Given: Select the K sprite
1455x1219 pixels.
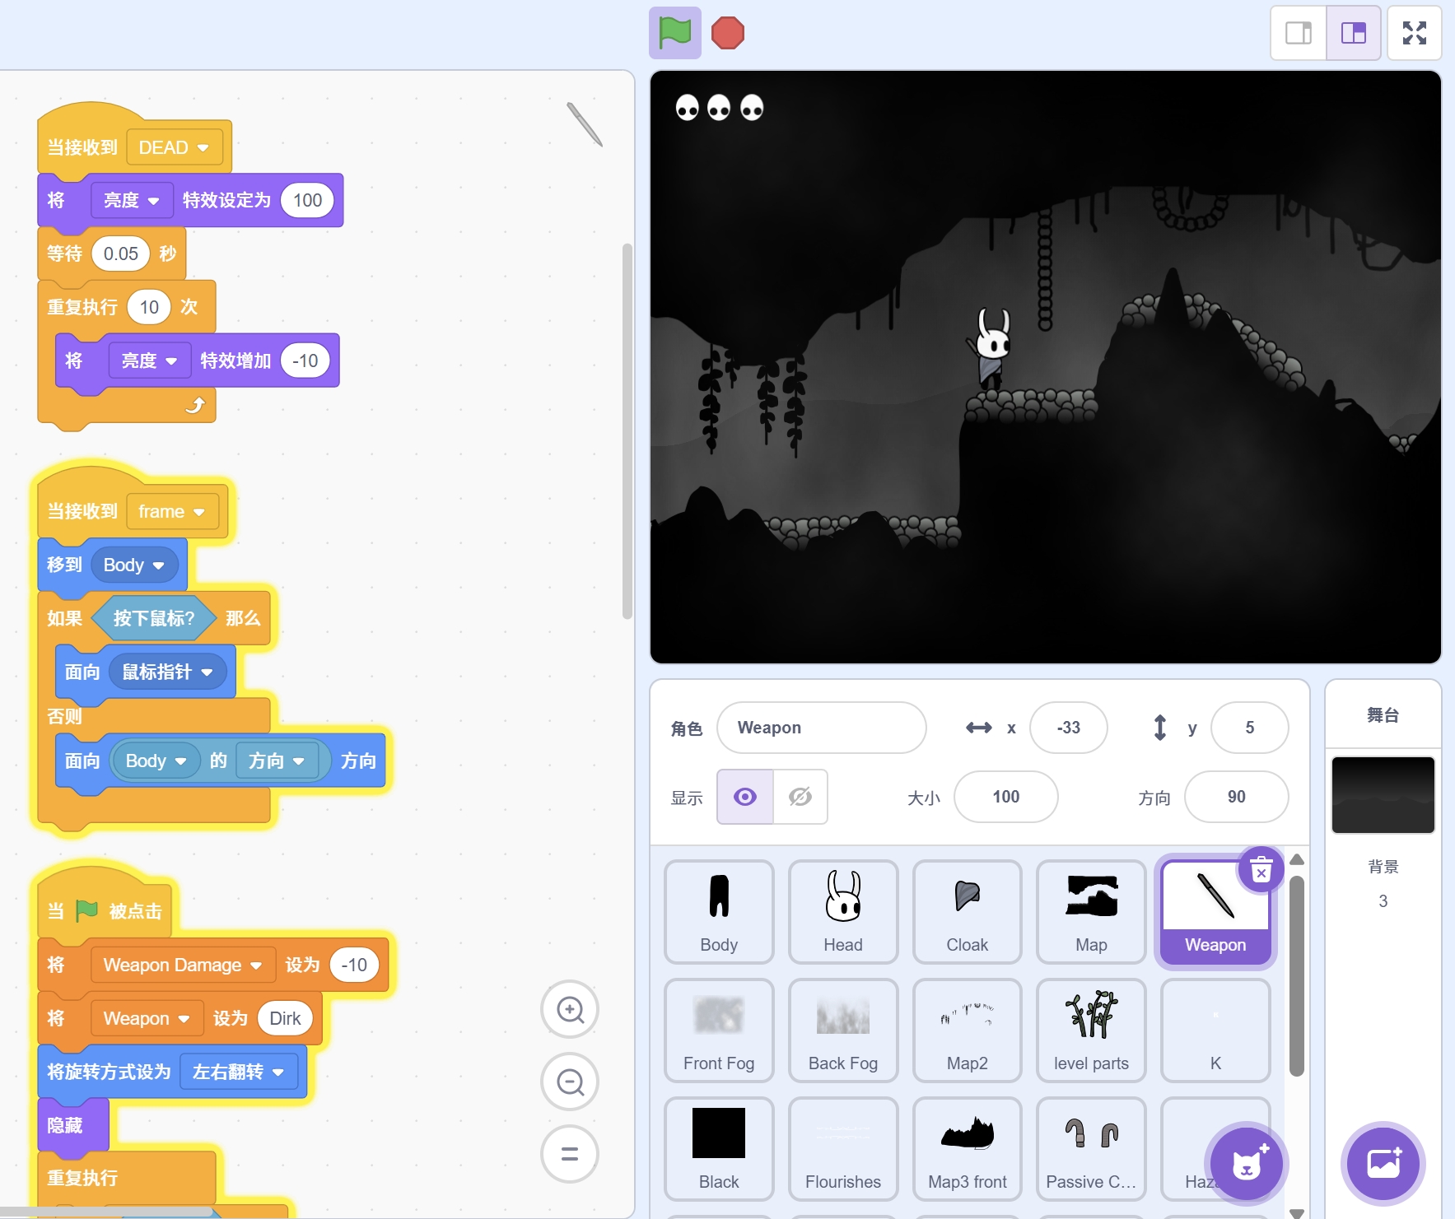Looking at the screenshot, I should 1215,1031.
